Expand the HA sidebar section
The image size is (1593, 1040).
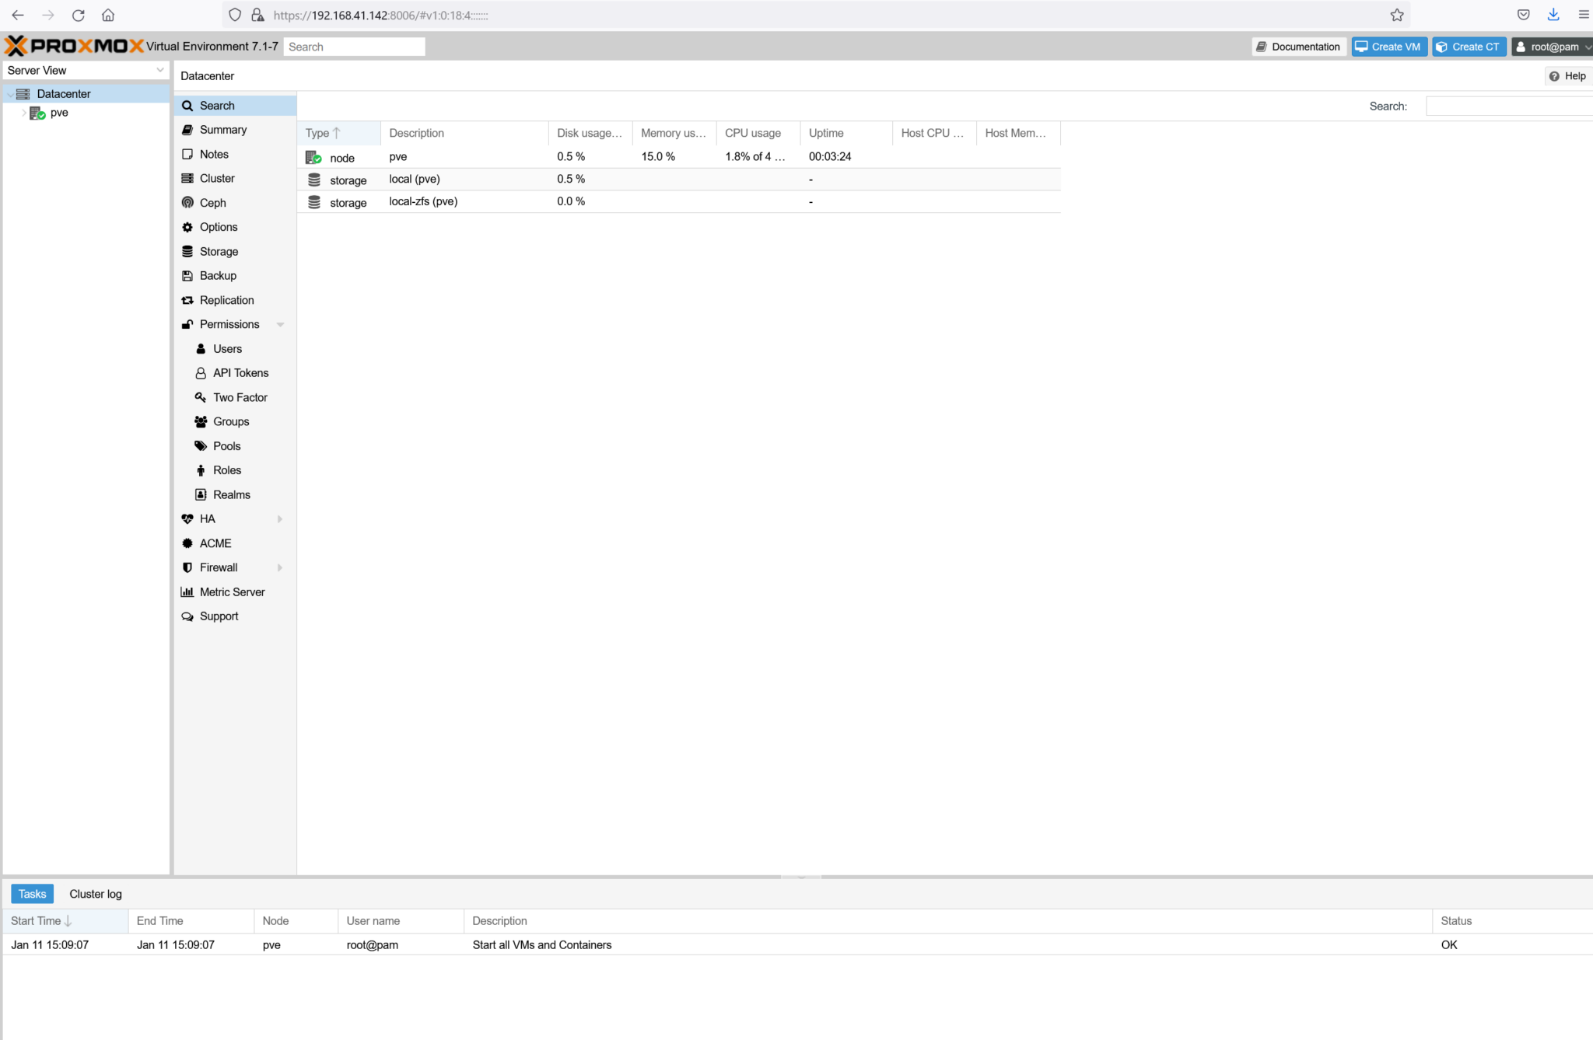point(280,518)
